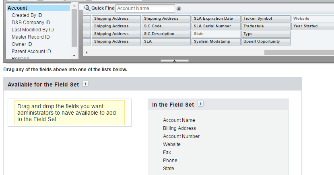Click the Upsell Opportunity field tile
334x175 pixels.
click(266, 42)
